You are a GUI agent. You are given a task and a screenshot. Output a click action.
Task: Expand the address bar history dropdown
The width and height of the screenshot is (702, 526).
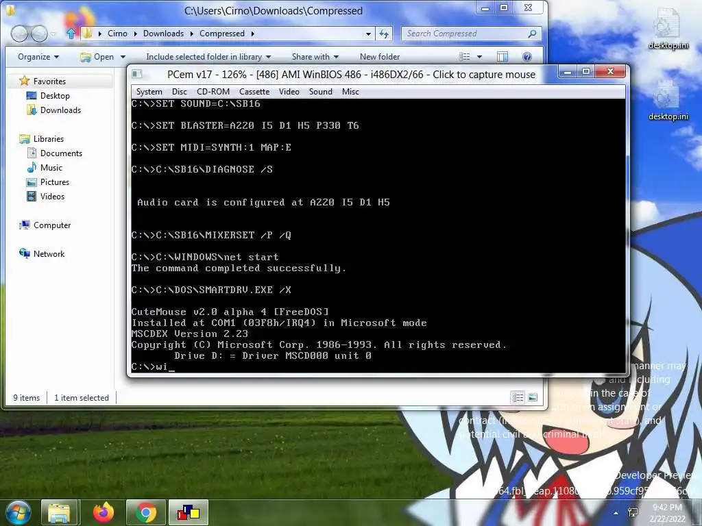(x=368, y=34)
